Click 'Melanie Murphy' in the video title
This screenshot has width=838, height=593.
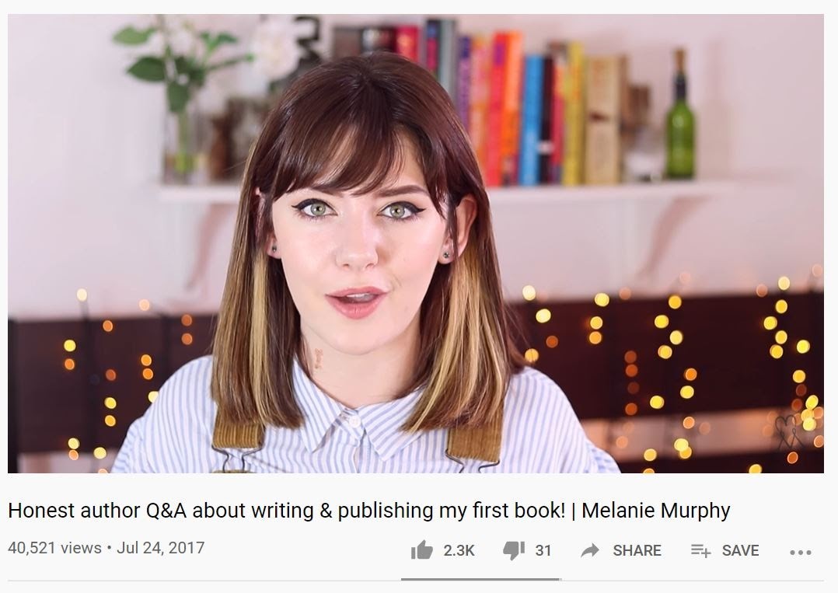click(x=656, y=510)
